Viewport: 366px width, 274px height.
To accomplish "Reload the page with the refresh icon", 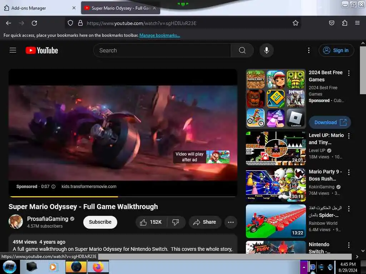I will point(34,23).
